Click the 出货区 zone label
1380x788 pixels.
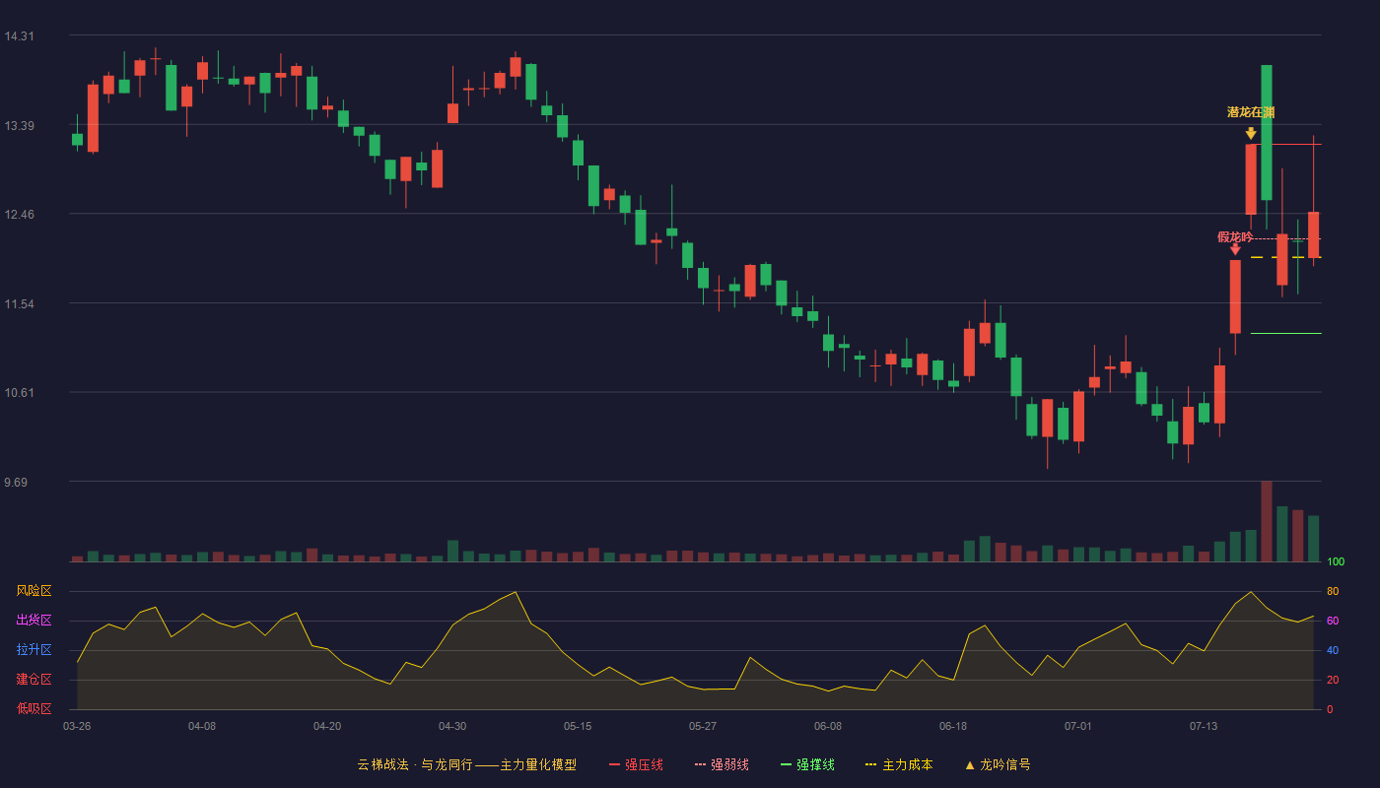tap(34, 621)
